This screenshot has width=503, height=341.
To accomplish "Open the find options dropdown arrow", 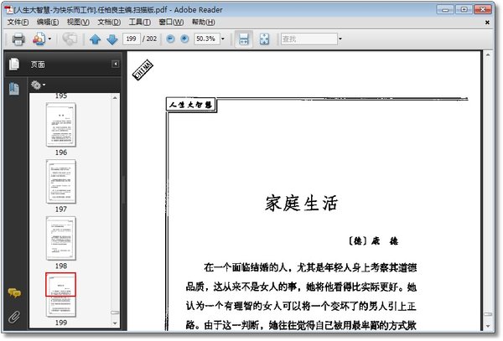I will coord(340,39).
